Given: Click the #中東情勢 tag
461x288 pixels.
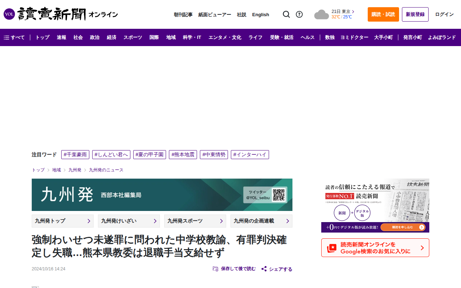Looking at the screenshot, I should [x=214, y=155].
